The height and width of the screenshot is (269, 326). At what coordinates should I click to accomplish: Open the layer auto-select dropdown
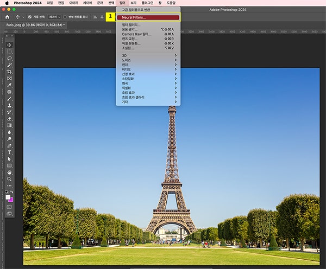[x=54, y=17]
